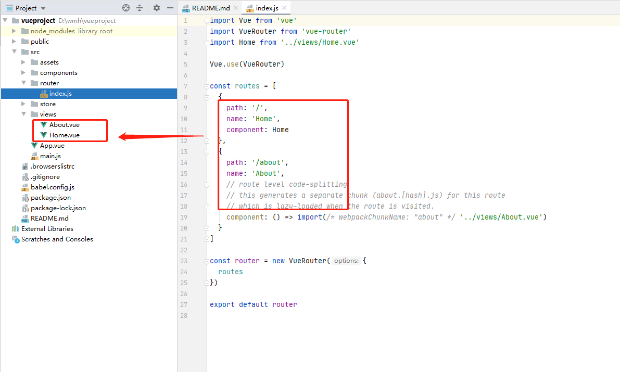Open Project panel settings gear

157,8
